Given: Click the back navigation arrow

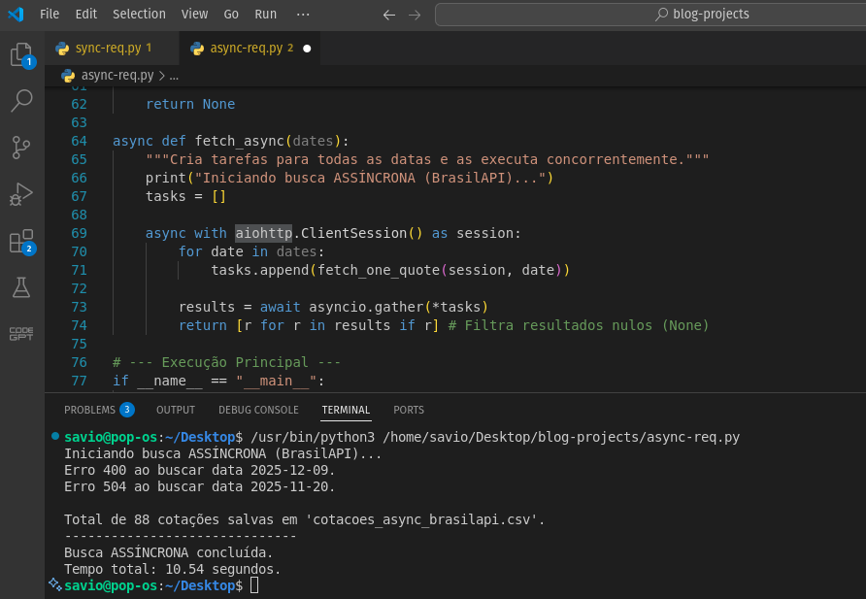Looking at the screenshot, I should click(x=388, y=15).
